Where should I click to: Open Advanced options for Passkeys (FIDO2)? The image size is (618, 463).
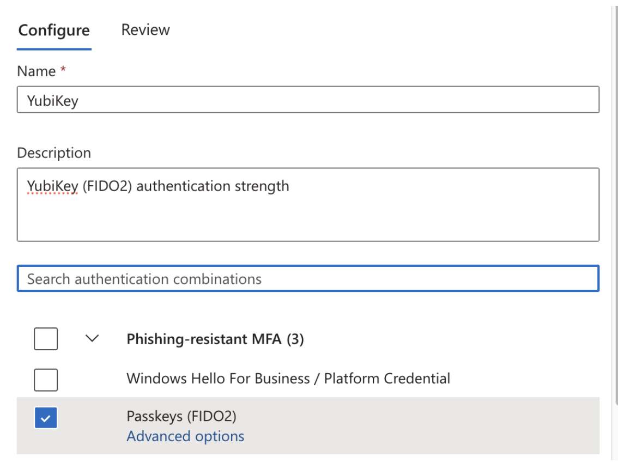click(x=185, y=436)
